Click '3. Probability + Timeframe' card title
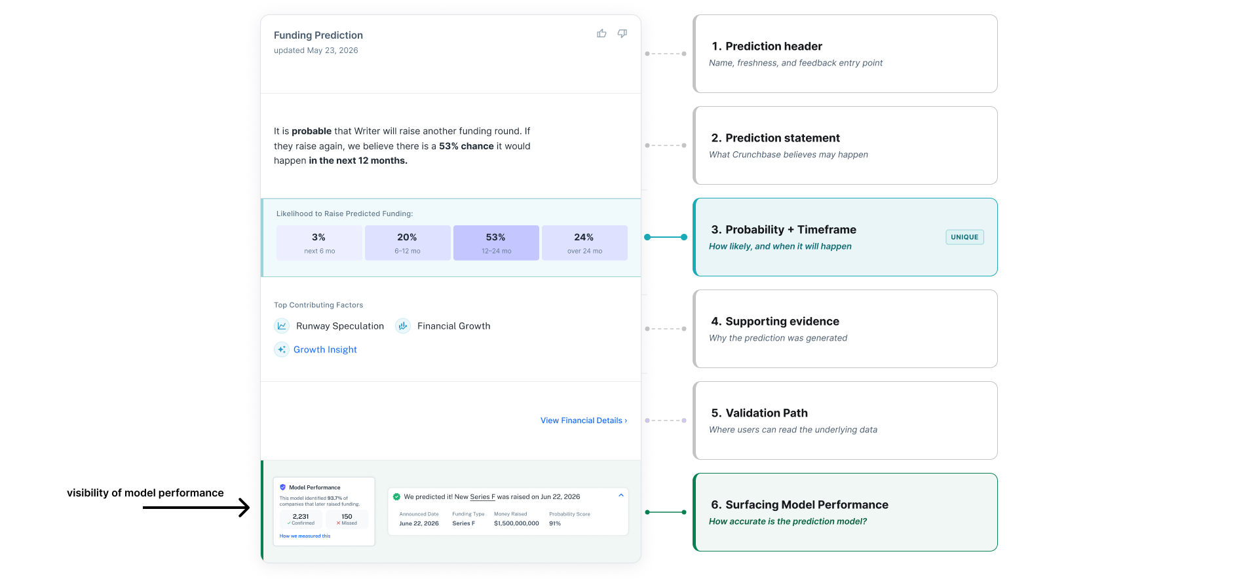Screen dimensions: 1258x579 784,230
